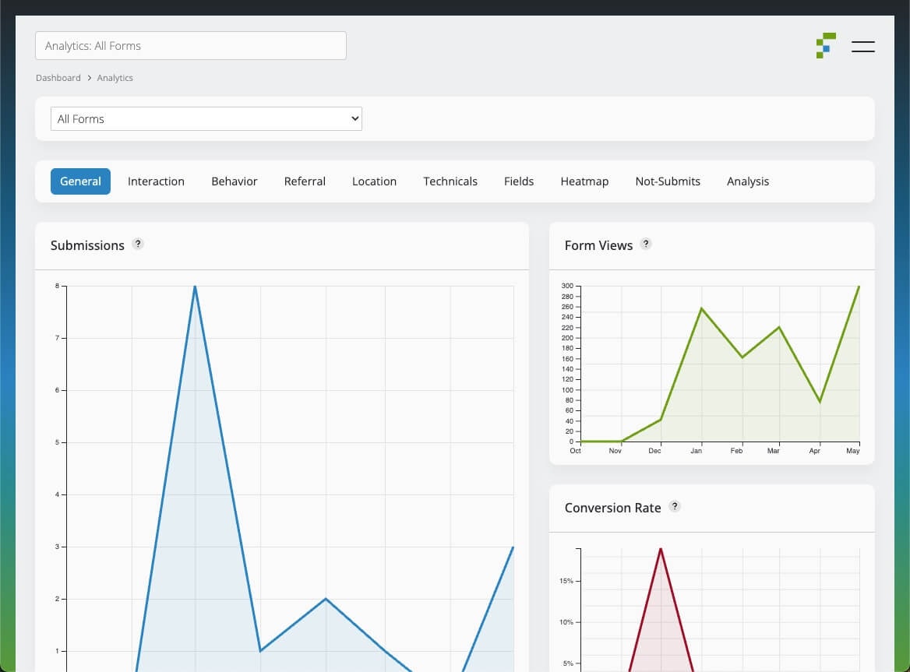Screen dimensions: 910x672
Task: Click the 300 value on Form Views axis
Action: coord(567,286)
